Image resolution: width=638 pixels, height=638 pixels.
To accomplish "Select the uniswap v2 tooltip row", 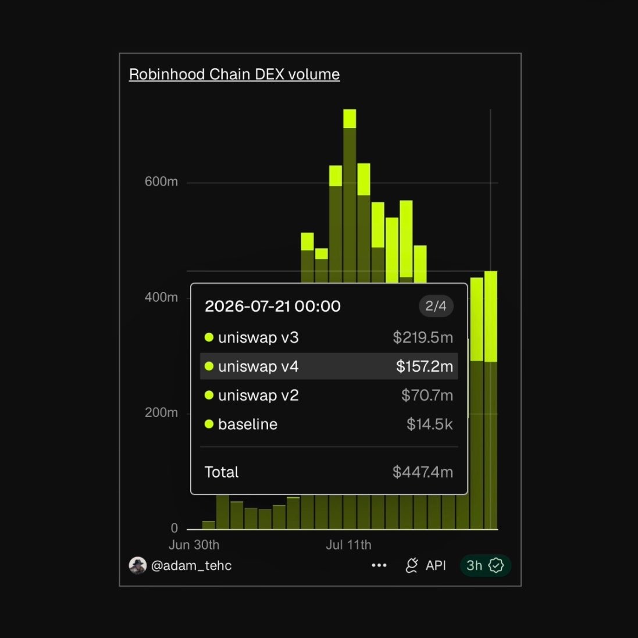I will coord(329,395).
